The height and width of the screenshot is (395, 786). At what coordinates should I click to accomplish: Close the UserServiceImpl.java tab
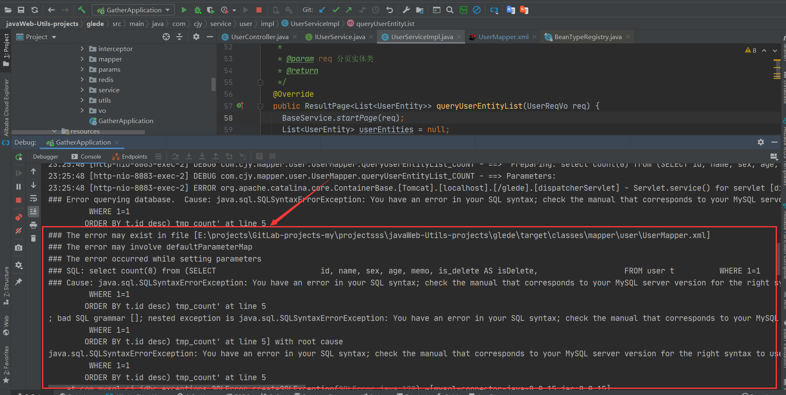point(459,37)
